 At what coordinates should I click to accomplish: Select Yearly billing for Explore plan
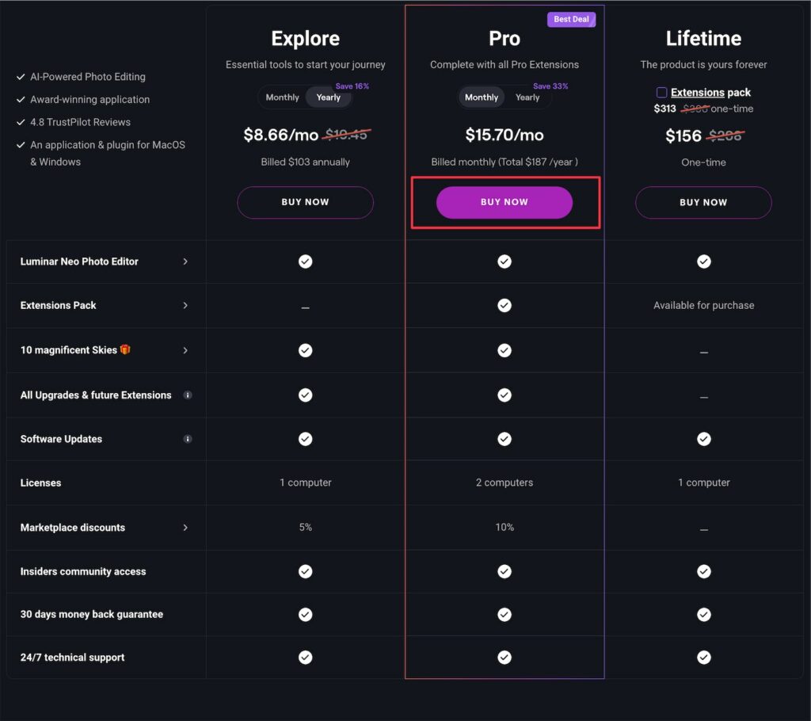click(329, 97)
